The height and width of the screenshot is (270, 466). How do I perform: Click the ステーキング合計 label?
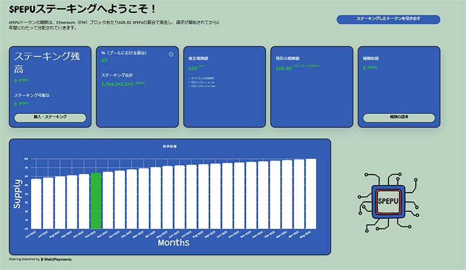(x=117, y=75)
